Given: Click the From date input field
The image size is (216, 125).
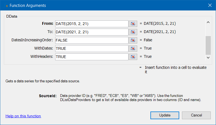Looking at the screenshot, I should point(92,24).
